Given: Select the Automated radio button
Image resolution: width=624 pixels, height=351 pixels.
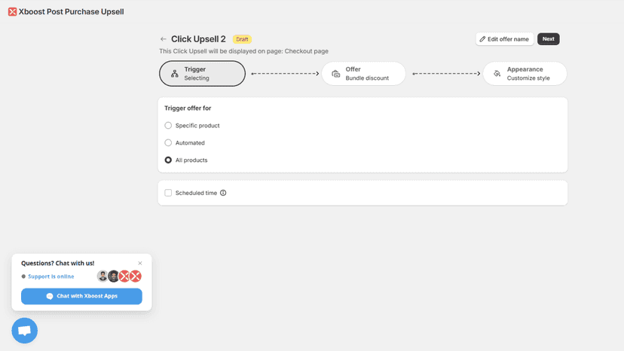Looking at the screenshot, I should click(x=168, y=142).
